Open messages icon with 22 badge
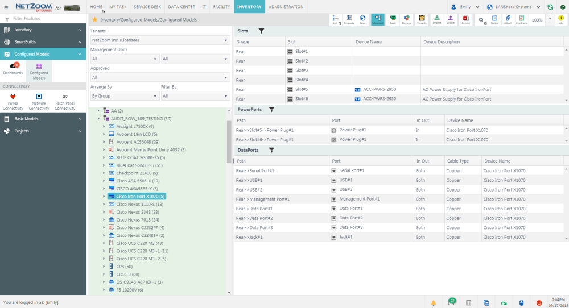 (x=451, y=302)
